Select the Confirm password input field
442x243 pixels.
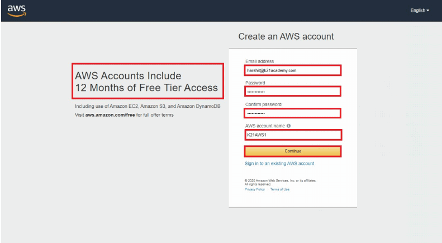[292, 113]
